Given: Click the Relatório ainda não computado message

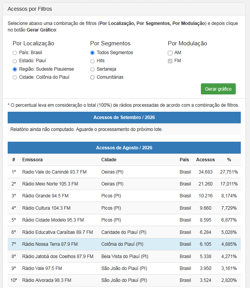Looking at the screenshot, I should click(86, 129).
